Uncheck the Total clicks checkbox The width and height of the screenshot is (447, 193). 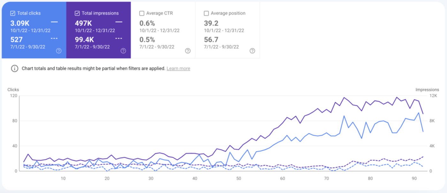tap(13, 13)
